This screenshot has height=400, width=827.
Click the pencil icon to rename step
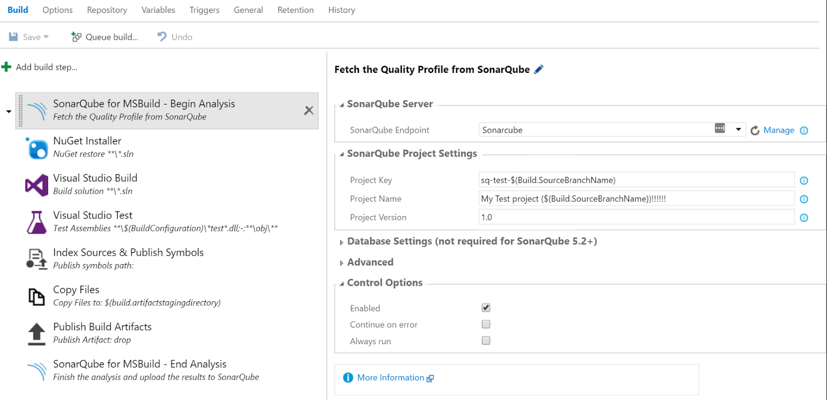539,69
